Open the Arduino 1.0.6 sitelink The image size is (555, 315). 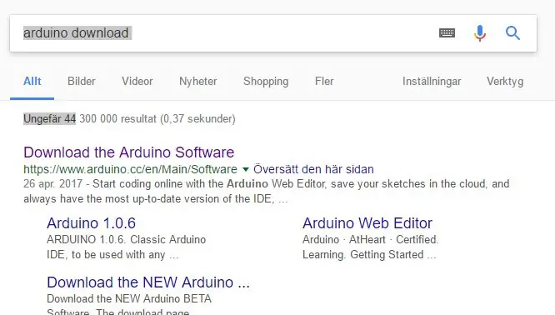92,223
